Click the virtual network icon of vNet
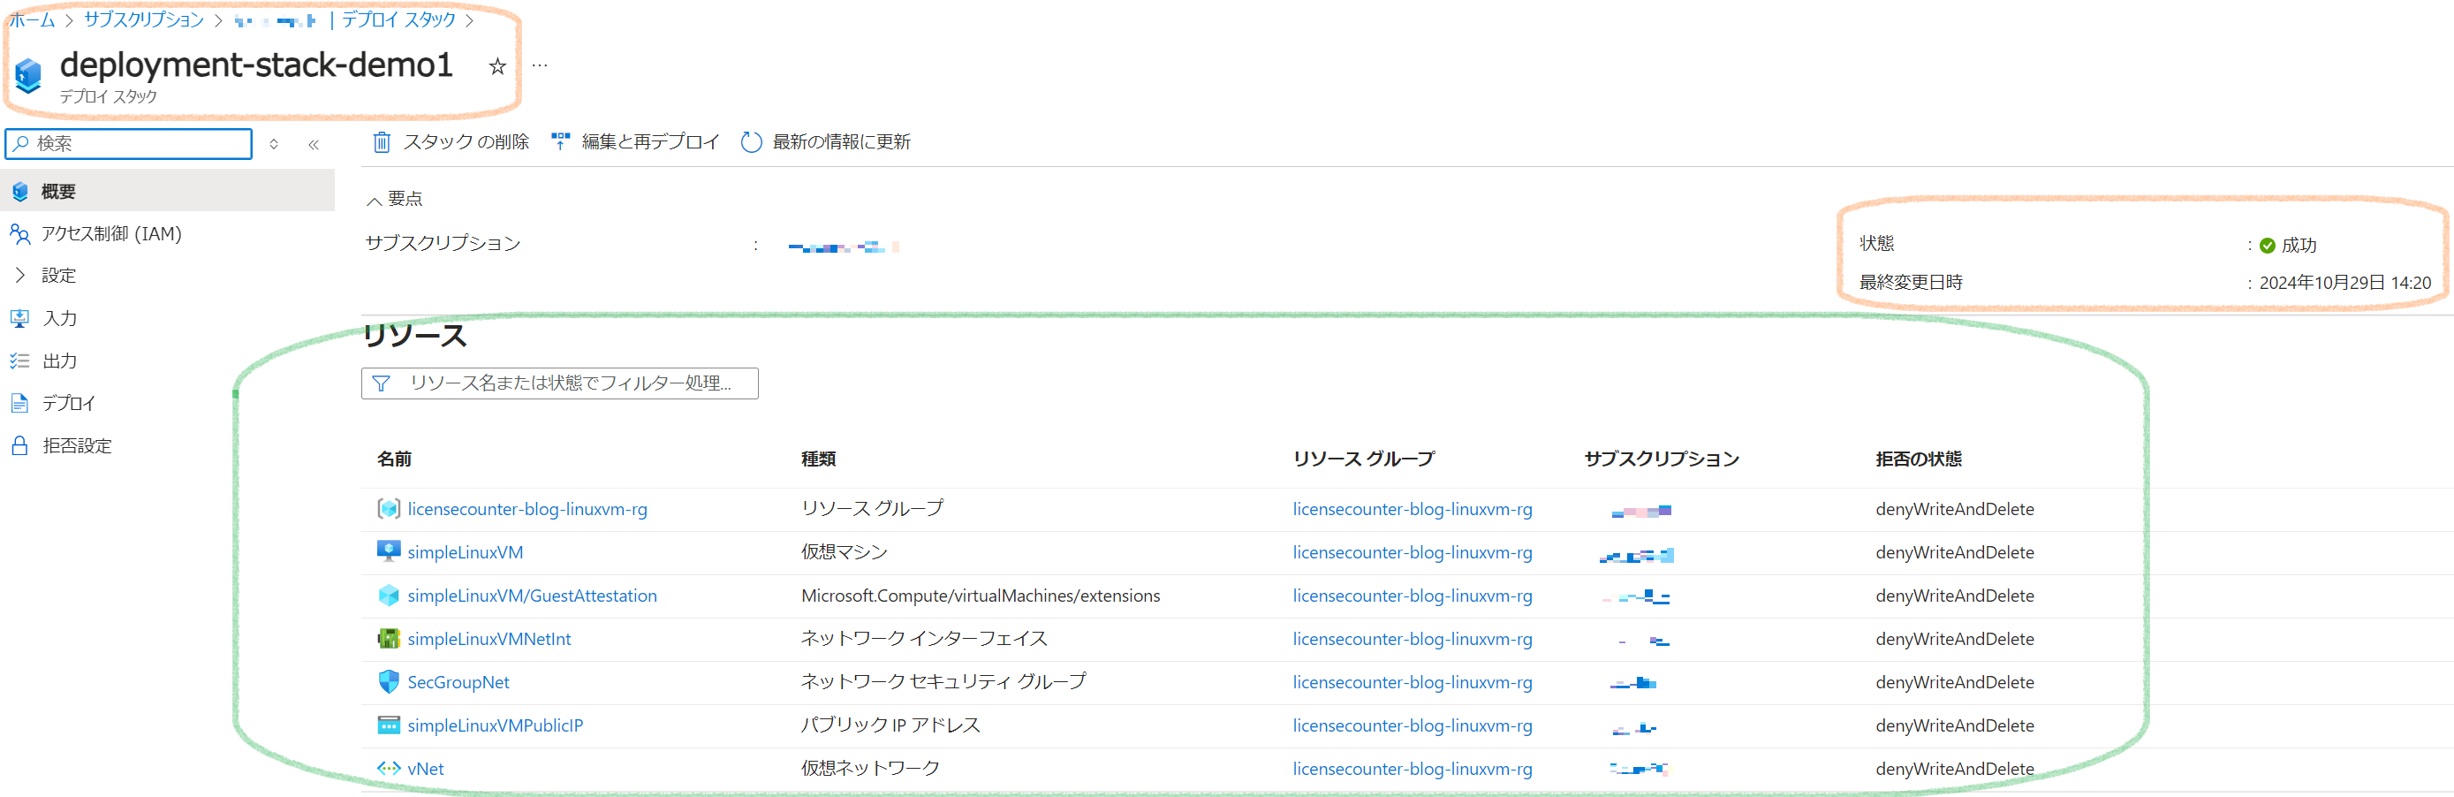The width and height of the screenshot is (2454, 797). [x=389, y=769]
